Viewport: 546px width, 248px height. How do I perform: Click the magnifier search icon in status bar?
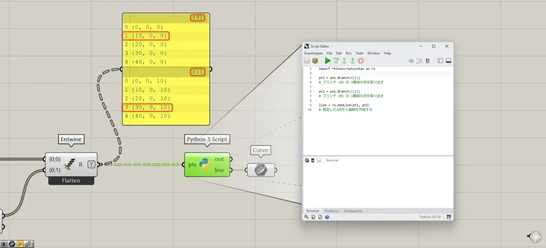[x=307, y=217]
